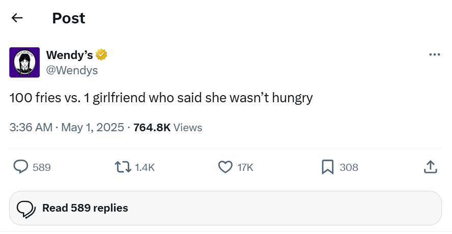Viewport: 452px width, 234px height.
Task: Like the post with the heart icon
Action: 225,167
